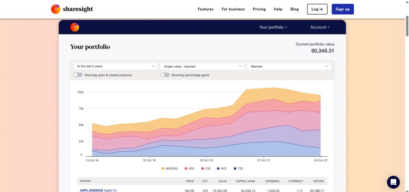Click the Sharesight logo in header
This screenshot has width=409, height=192.
[x=72, y=9]
